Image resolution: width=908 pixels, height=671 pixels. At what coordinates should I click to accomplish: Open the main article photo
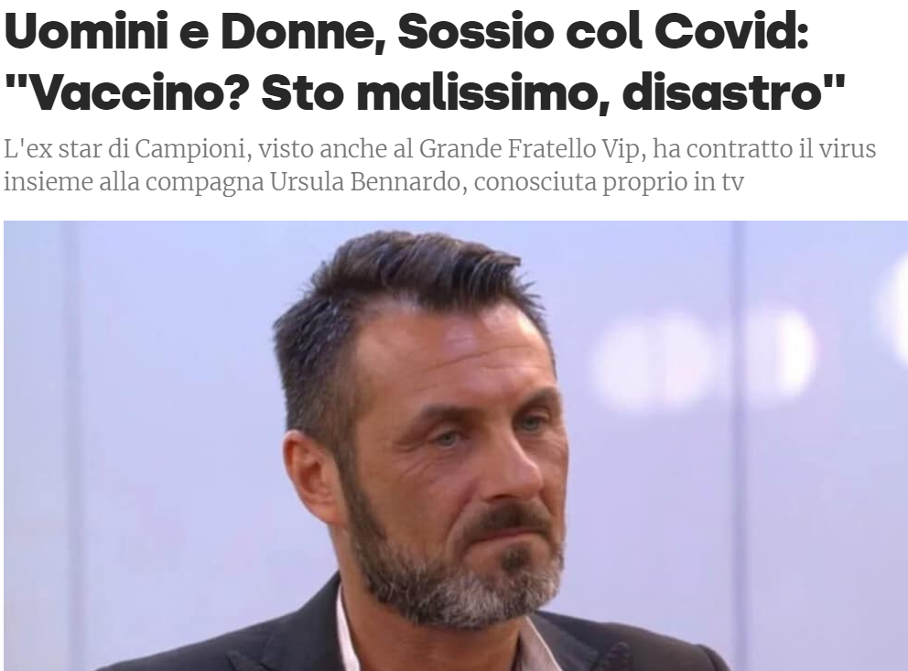tap(456, 446)
